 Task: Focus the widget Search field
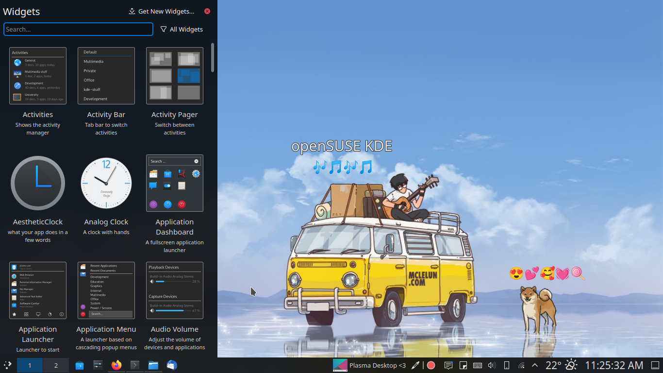coord(78,29)
